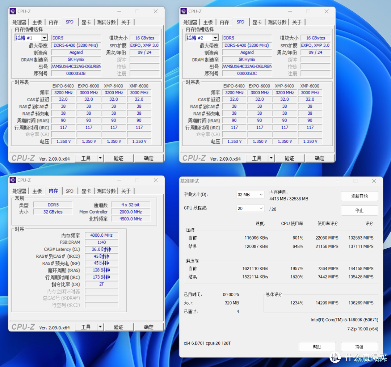Open 处理器 tab in bottom-left CPU-Z window
391x367 pixels.
click(20, 191)
